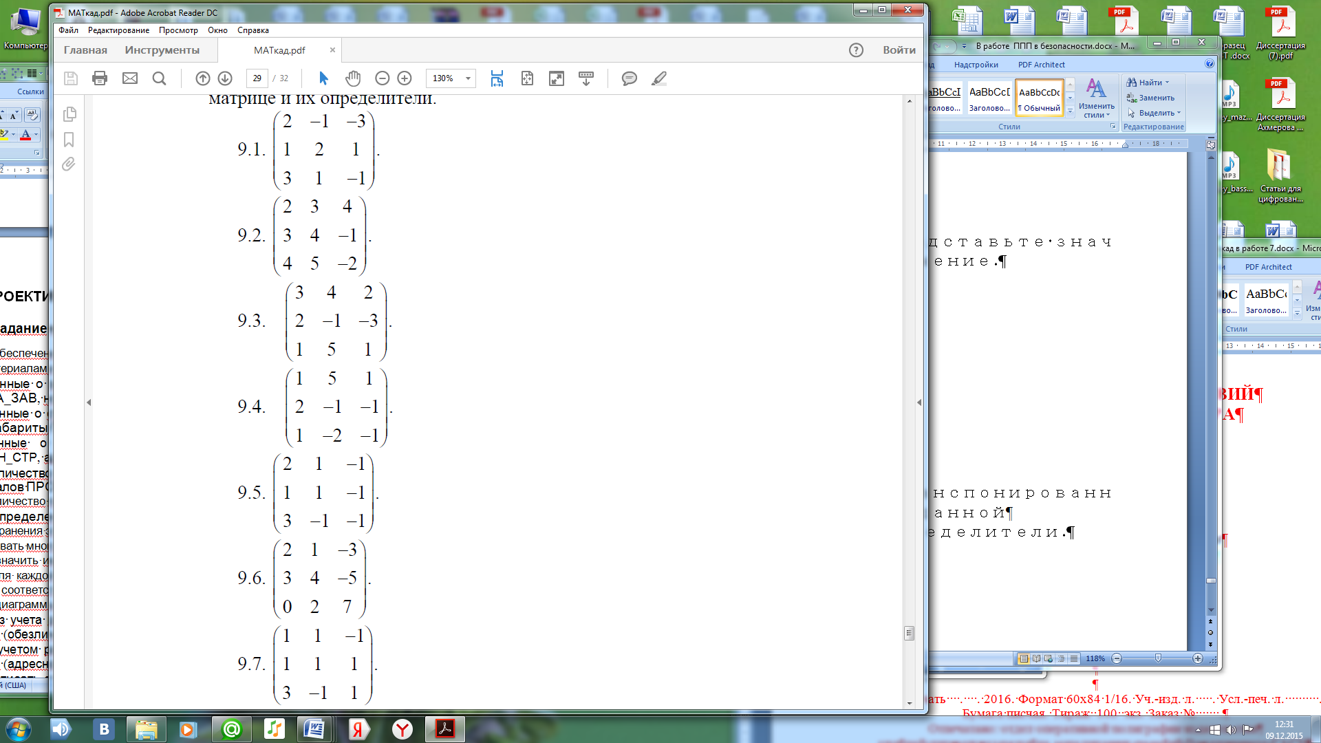1321x743 pixels.
Task: Open the PDF Architect ribbon tab in ППП Word window
Action: coord(1041,65)
